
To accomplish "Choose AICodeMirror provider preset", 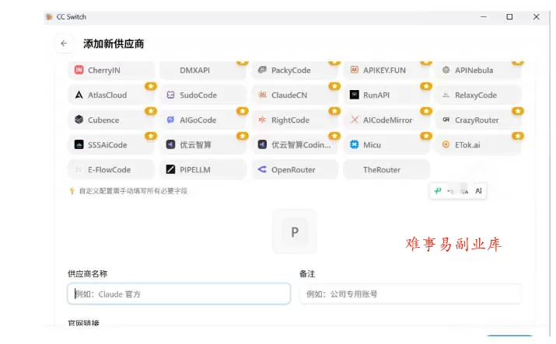I will (386, 120).
